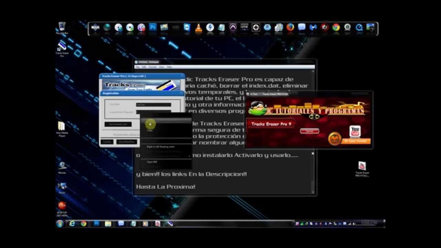The height and width of the screenshot is (248, 441).
Task: Click red button under Tracks Eraser Pro 9
Action: (309, 131)
